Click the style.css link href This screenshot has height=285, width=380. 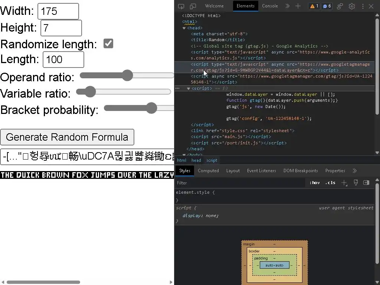[x=235, y=131]
